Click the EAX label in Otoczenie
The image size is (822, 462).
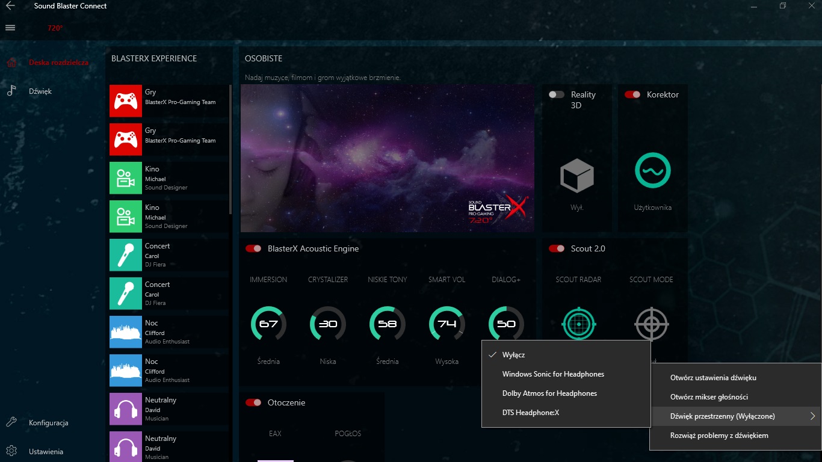[275, 434]
